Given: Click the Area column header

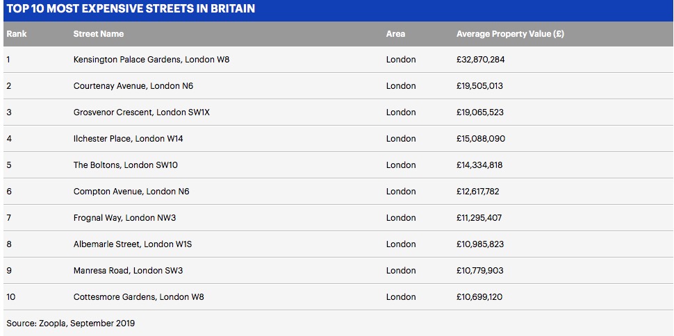Looking at the screenshot, I should (395, 33).
